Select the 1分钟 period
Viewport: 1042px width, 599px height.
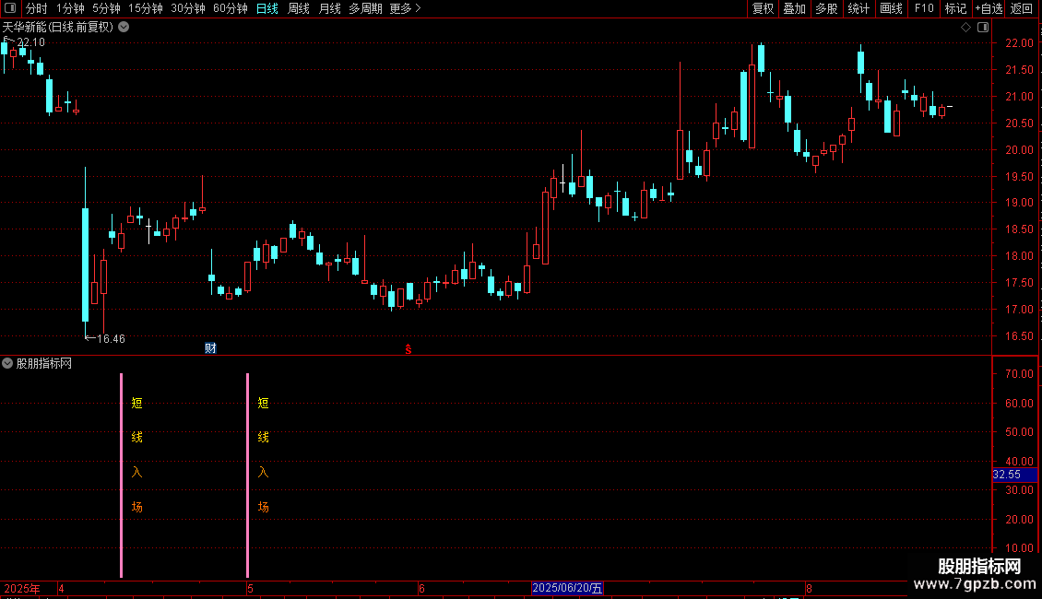pyautogui.click(x=70, y=8)
